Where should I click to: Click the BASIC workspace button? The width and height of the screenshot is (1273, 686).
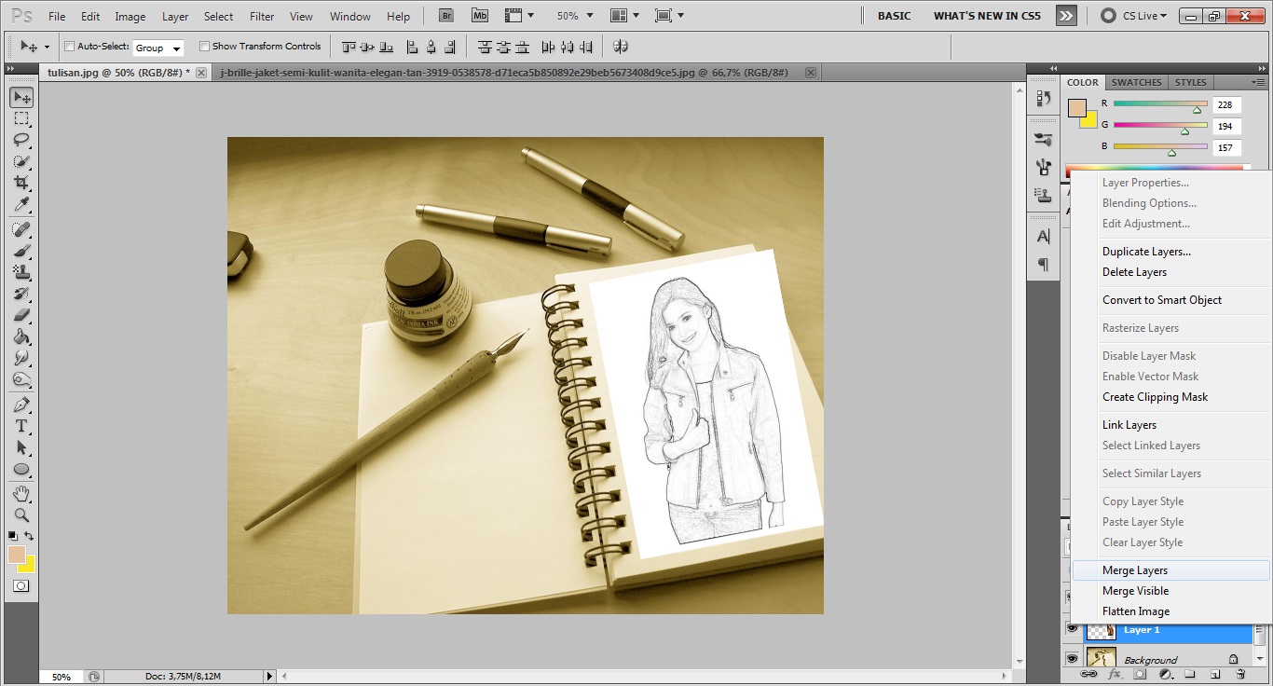[x=894, y=16]
